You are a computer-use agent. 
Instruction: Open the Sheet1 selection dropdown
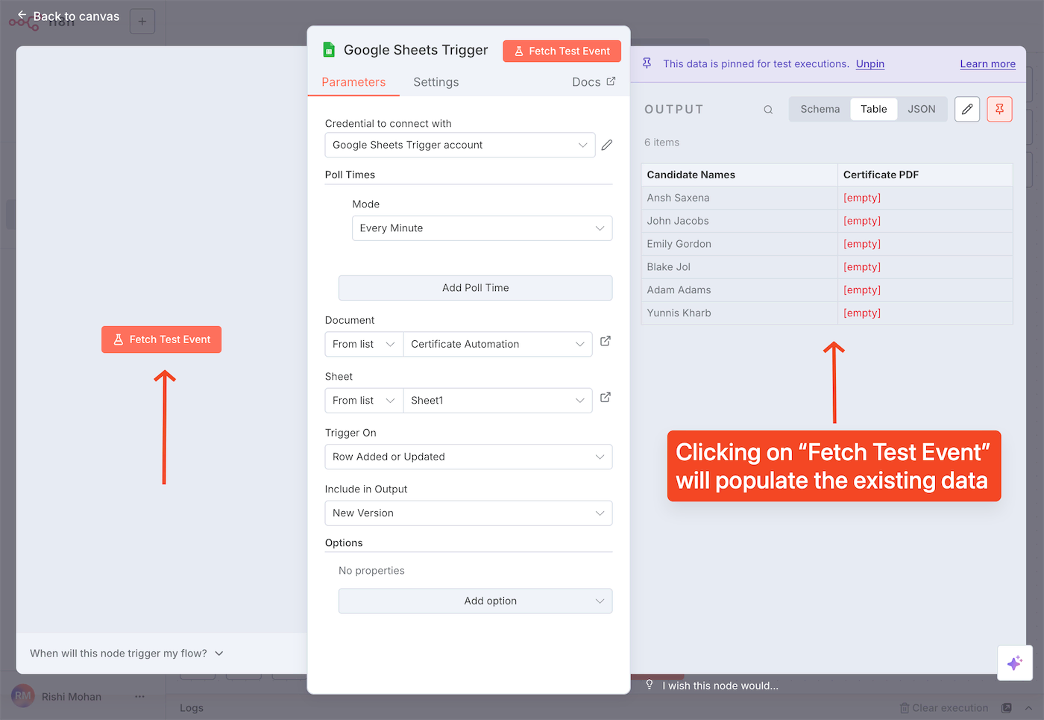click(x=497, y=401)
